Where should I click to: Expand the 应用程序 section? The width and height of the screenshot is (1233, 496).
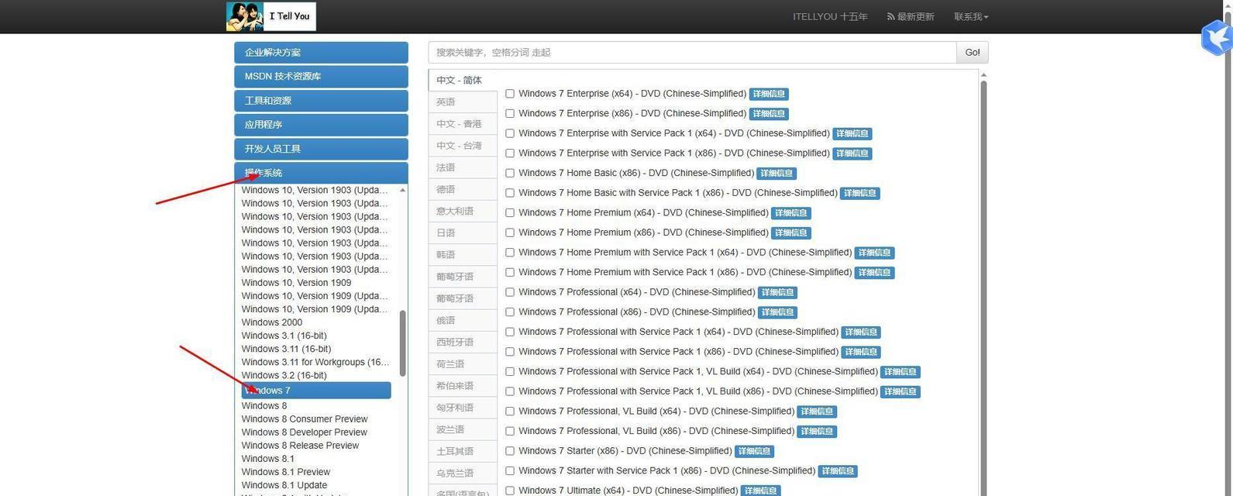pos(321,125)
